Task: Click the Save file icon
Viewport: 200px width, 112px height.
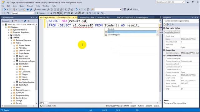Action: (x=27, y=10)
